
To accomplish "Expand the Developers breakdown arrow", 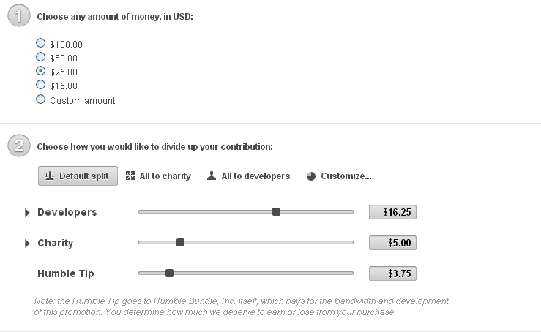I will pyautogui.click(x=27, y=213).
